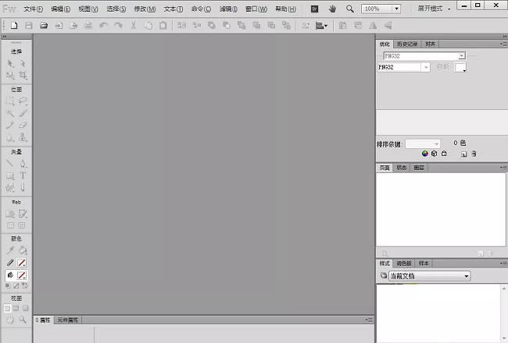Image resolution: width=508 pixels, height=343 pixels.
Task: Select the Brush tool
Action: click(x=23, y=113)
